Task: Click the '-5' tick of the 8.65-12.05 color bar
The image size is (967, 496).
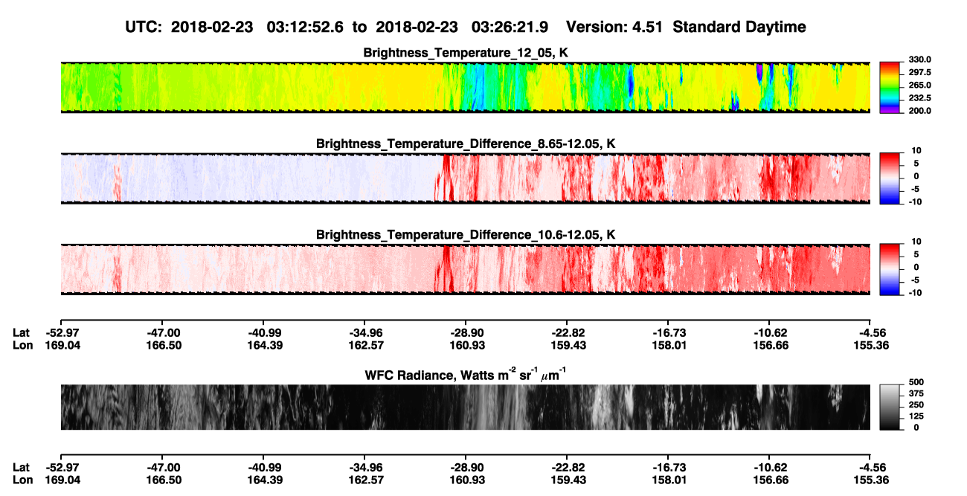Action: tap(916, 189)
